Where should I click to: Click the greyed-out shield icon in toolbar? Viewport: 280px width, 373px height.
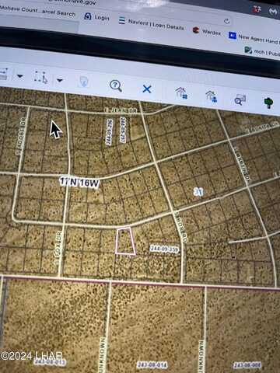[x=84, y=82]
